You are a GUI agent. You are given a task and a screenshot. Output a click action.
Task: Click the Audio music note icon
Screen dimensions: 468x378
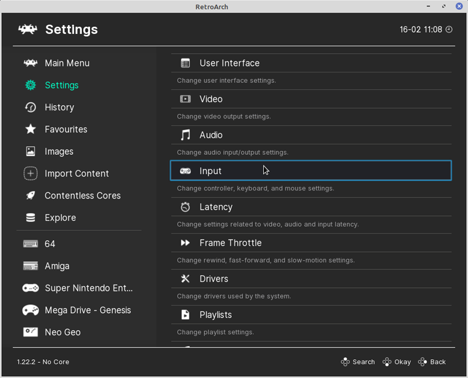(x=185, y=135)
